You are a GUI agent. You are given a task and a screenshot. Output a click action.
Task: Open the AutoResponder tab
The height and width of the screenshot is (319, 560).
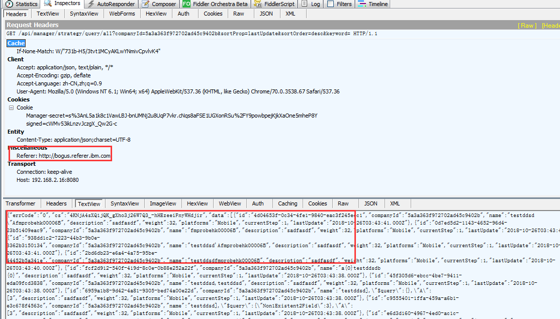point(112,4)
